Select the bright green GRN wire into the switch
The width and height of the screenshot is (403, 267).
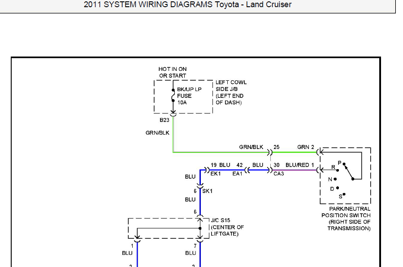click(294, 152)
